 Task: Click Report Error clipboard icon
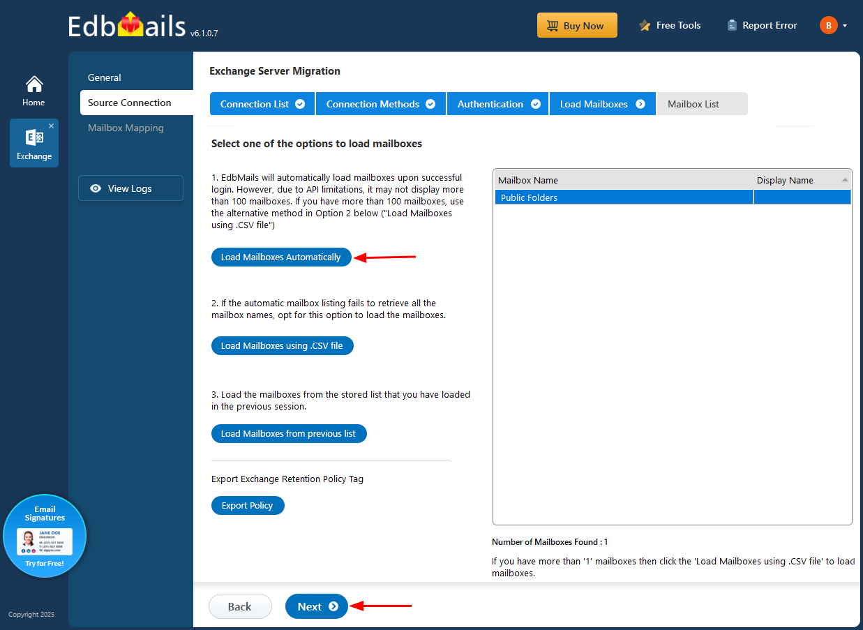click(732, 25)
